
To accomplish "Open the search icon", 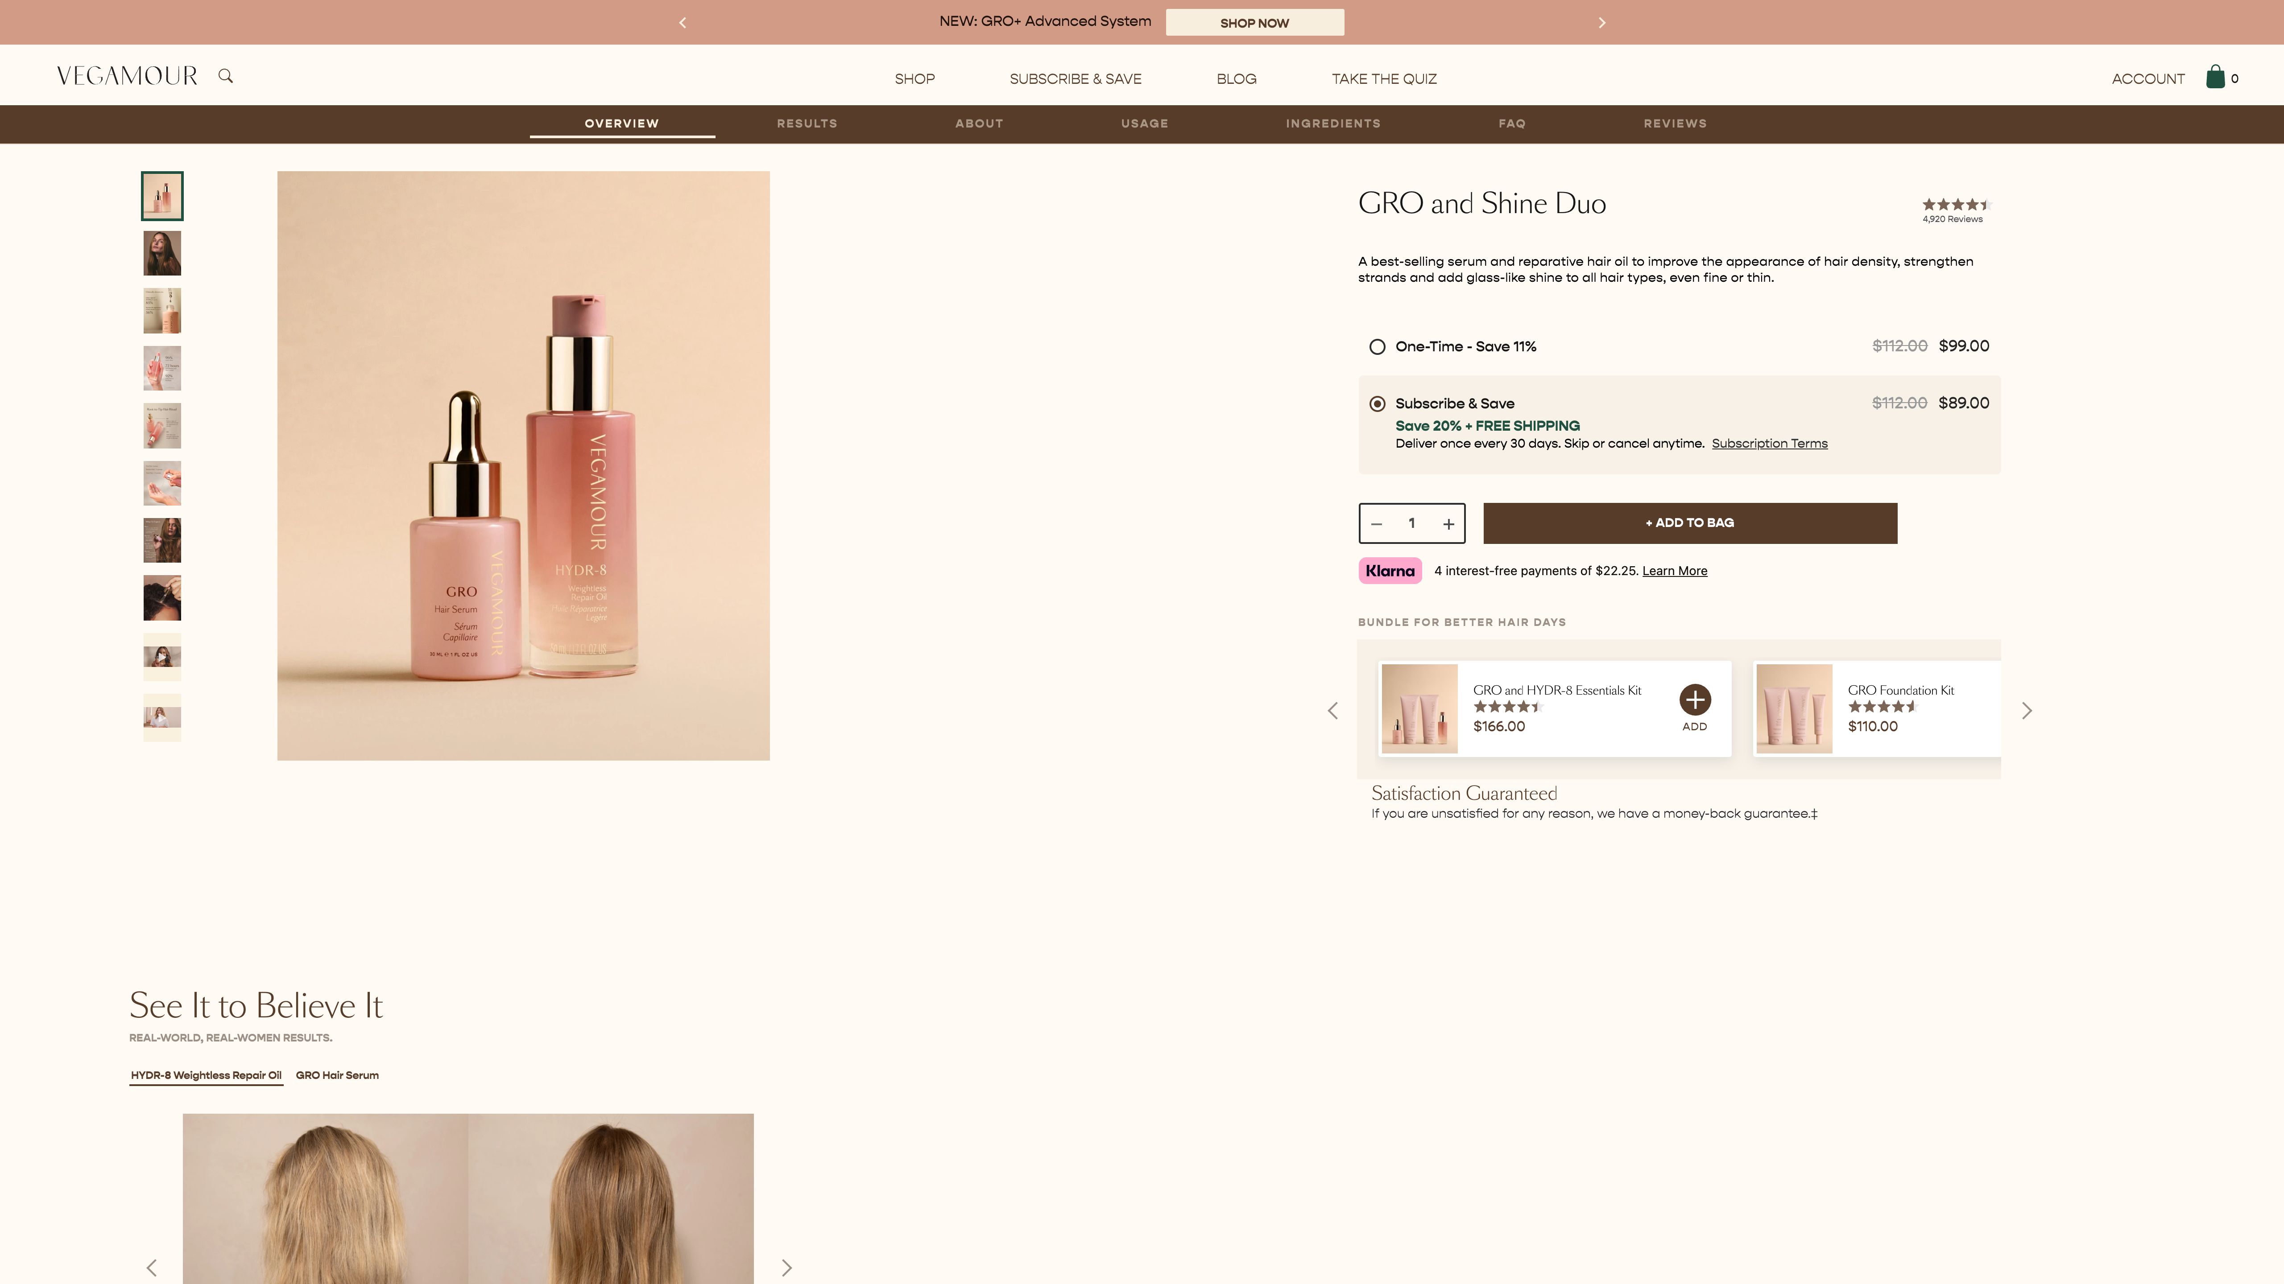I will (226, 75).
